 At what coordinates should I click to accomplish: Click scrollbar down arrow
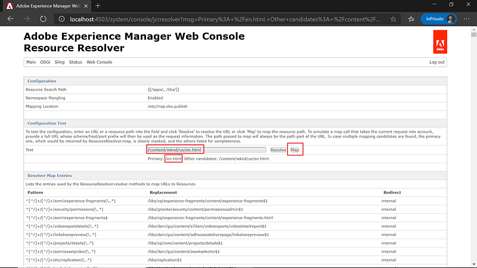coord(473,264)
